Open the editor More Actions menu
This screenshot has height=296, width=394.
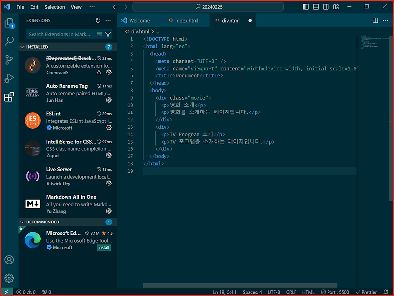tap(386, 21)
